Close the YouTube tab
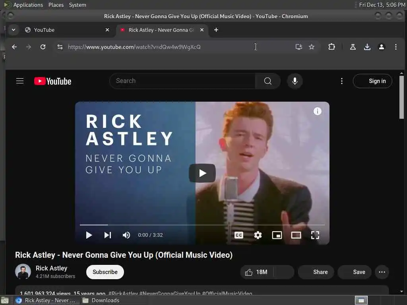 pyautogui.click(x=107, y=30)
